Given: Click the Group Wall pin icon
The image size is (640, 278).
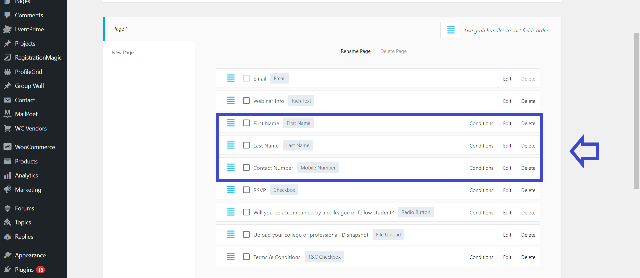Looking at the screenshot, I should tap(7, 86).
